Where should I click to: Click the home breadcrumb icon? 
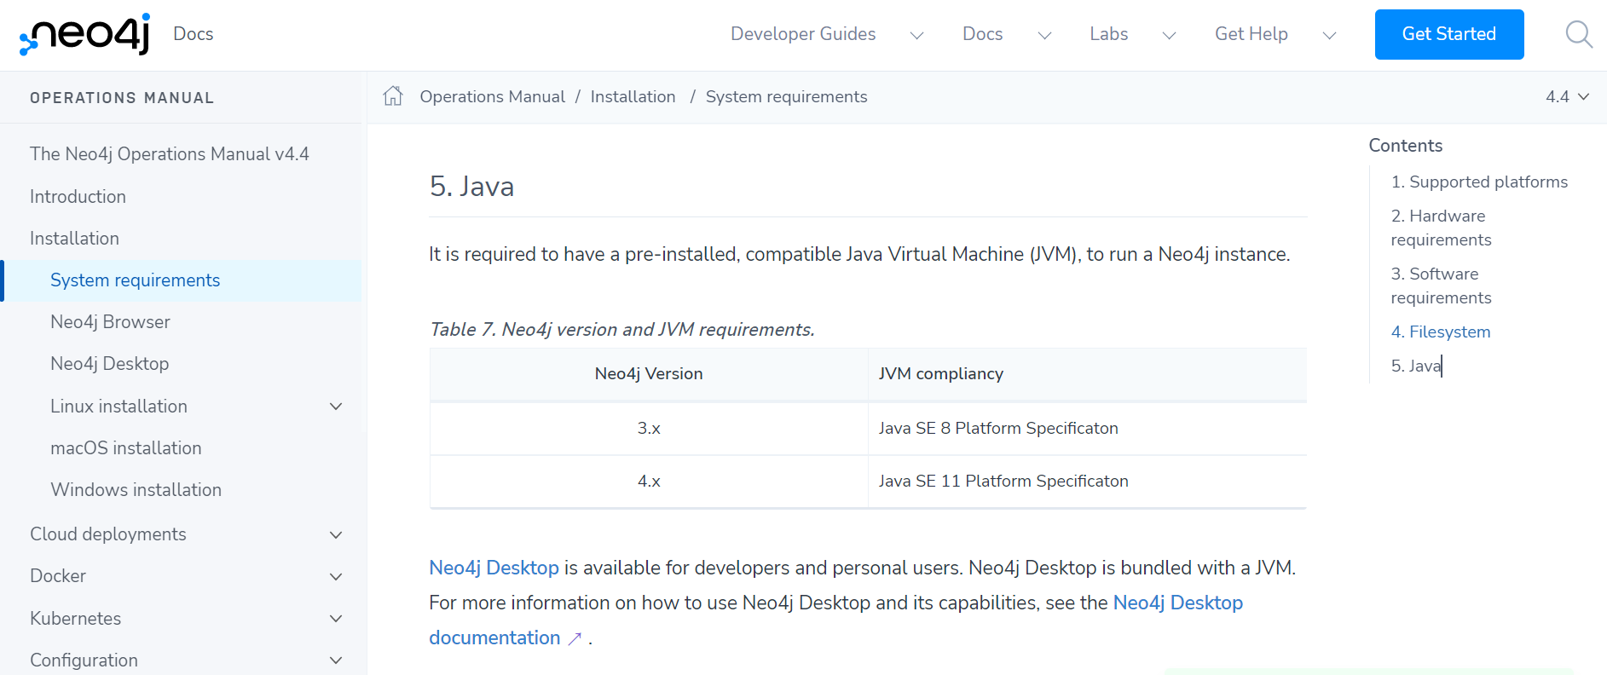click(392, 96)
